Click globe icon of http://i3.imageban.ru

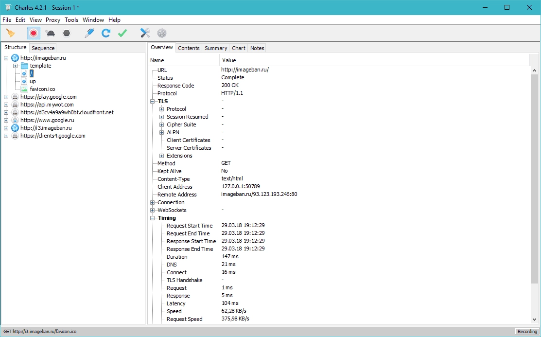pos(15,128)
